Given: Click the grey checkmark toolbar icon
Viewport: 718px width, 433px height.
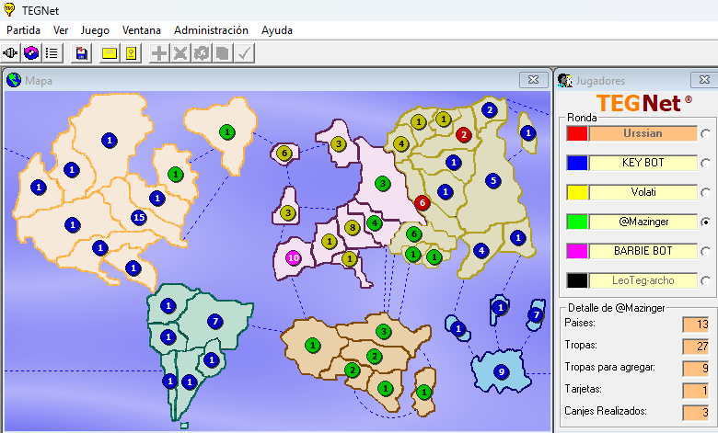Looking at the screenshot, I should click(244, 53).
